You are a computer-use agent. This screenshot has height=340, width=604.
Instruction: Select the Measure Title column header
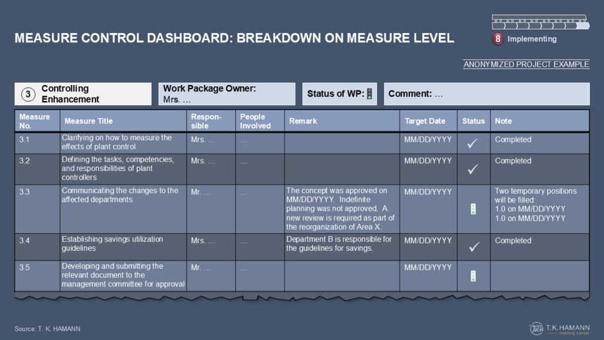(x=88, y=121)
